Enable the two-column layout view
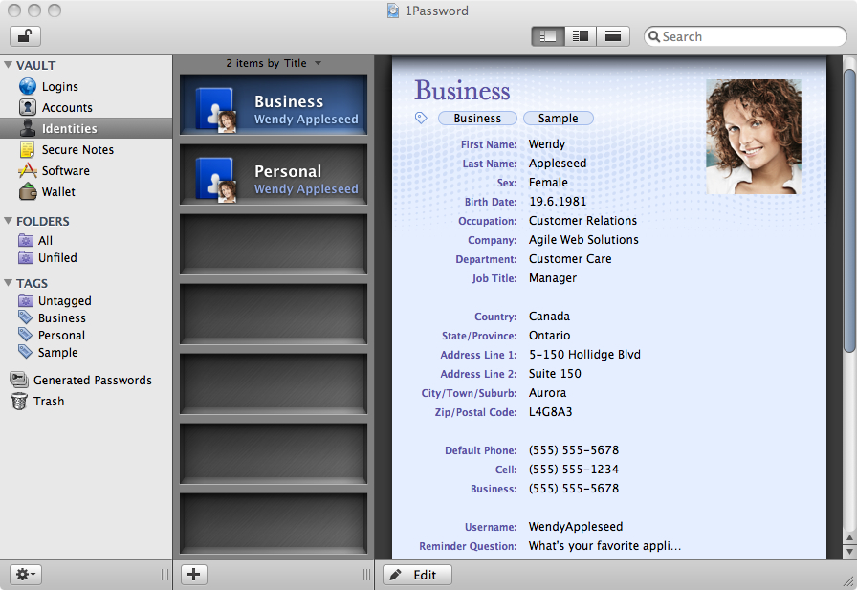The height and width of the screenshot is (590, 857). click(x=580, y=35)
